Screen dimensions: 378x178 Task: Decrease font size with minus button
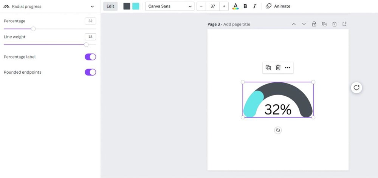click(x=201, y=6)
